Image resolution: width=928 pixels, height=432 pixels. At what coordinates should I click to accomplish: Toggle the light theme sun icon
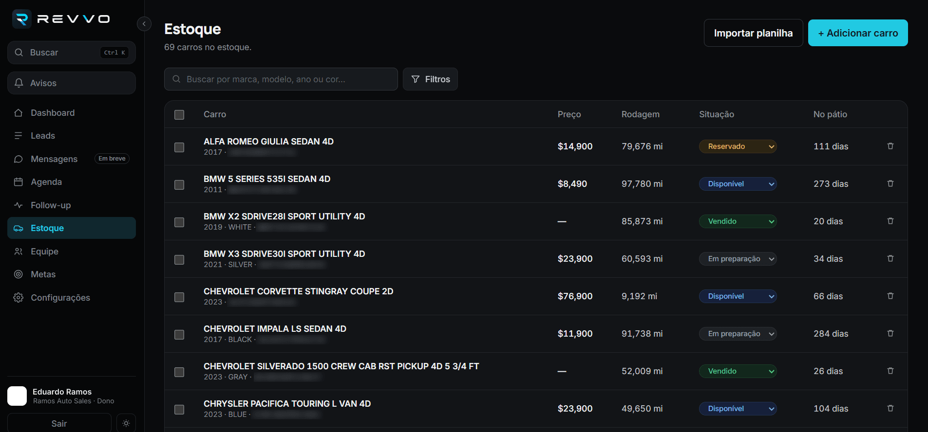tap(126, 423)
